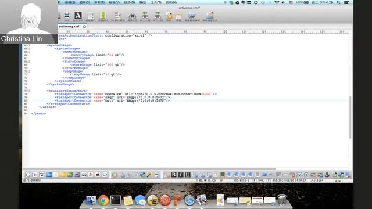372x209 pixels.
Task: Click the 'openwire' transportConnector line
Action: click(135, 94)
